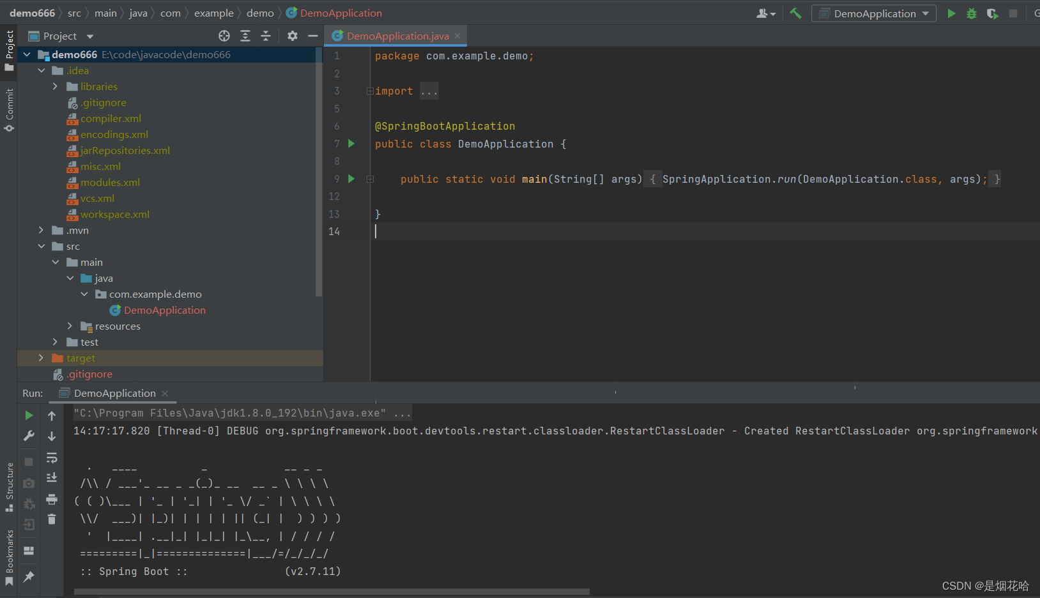
Task: Select the DemoApplication run tab
Action: point(114,394)
